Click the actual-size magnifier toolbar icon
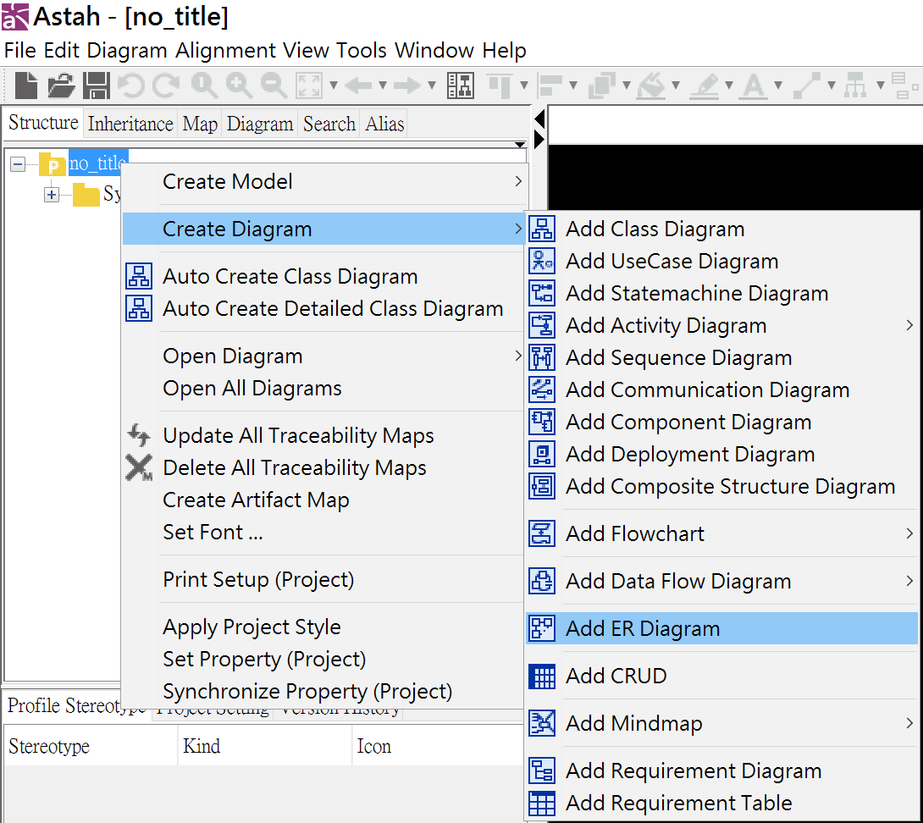The width and height of the screenshot is (923, 823). pyautogui.click(x=204, y=86)
